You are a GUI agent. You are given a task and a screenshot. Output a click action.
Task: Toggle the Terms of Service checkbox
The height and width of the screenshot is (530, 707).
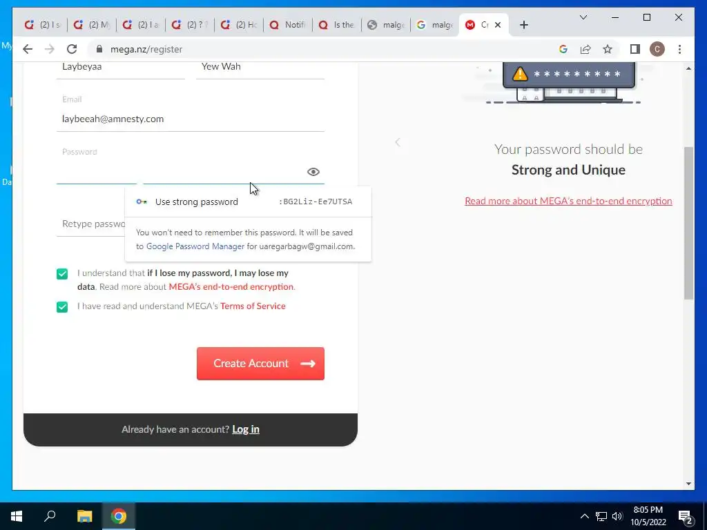tap(62, 307)
